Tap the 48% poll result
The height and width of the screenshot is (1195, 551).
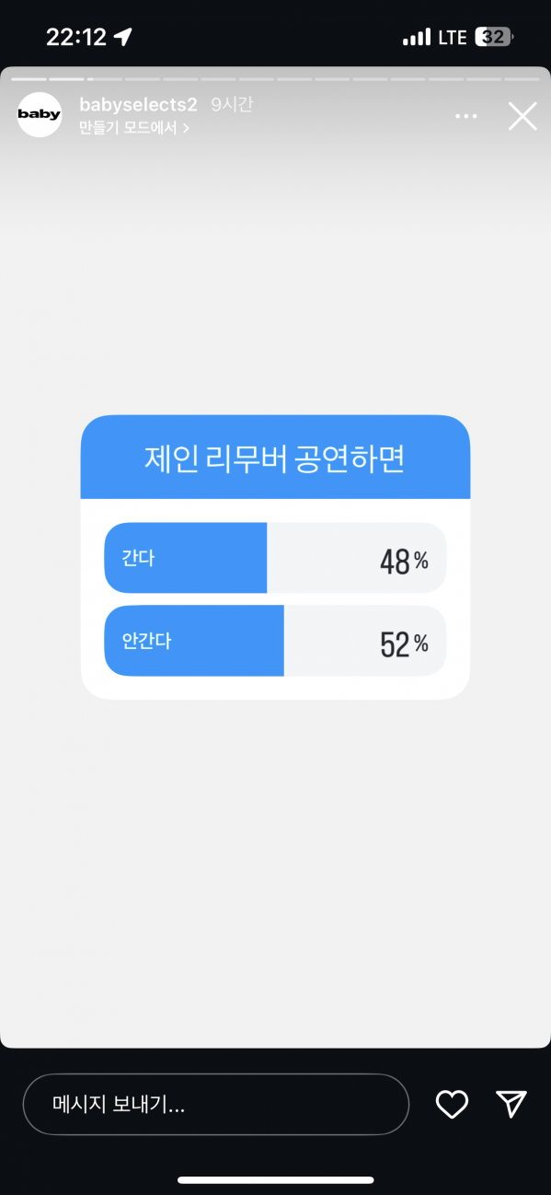tap(404, 561)
